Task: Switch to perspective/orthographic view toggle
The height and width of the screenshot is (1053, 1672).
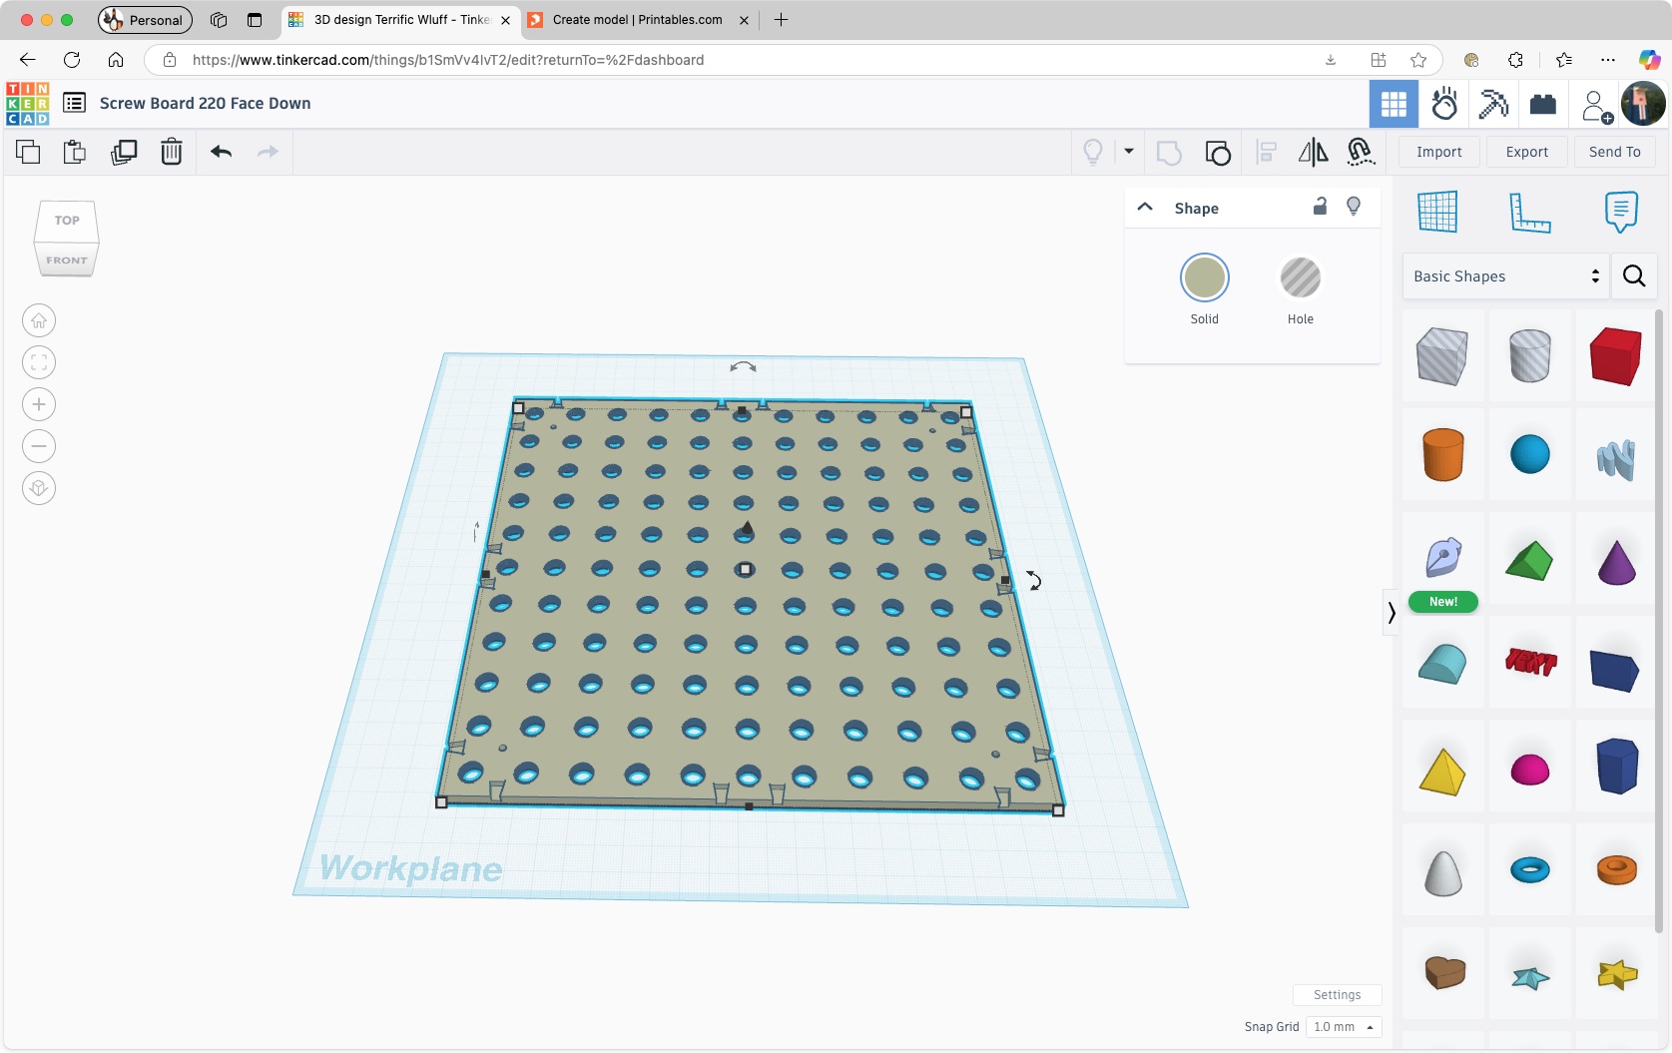Action: tap(39, 488)
